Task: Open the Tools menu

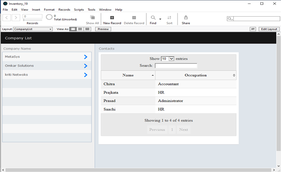Action: [91, 9]
